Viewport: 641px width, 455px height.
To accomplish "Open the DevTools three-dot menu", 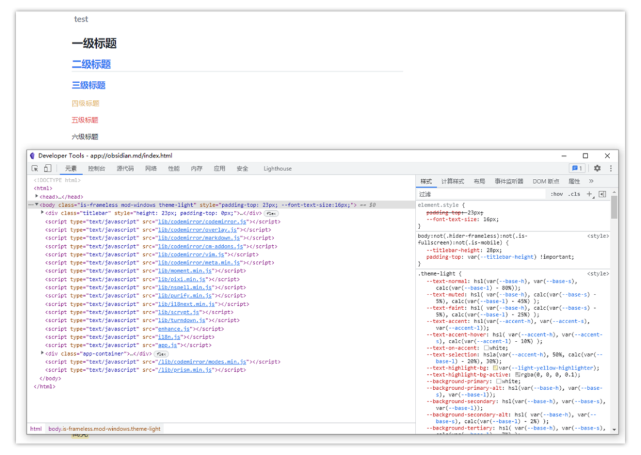I will [x=611, y=169].
